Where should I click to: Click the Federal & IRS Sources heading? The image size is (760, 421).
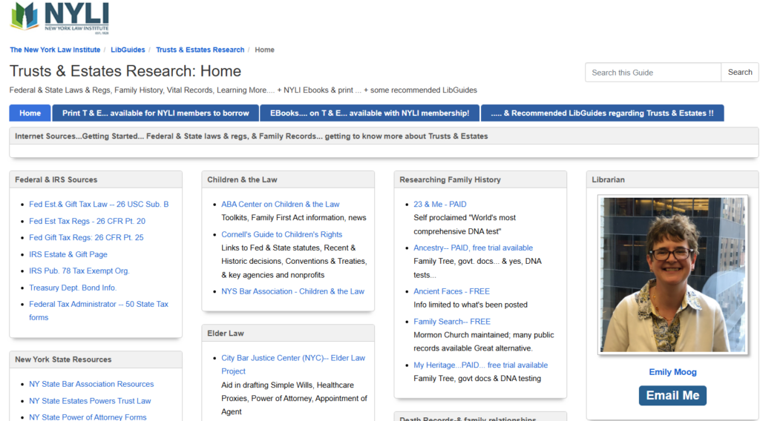pos(56,179)
